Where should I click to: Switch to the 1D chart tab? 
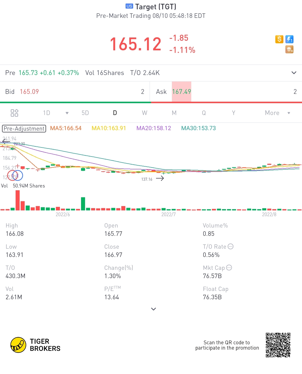[x=47, y=113]
